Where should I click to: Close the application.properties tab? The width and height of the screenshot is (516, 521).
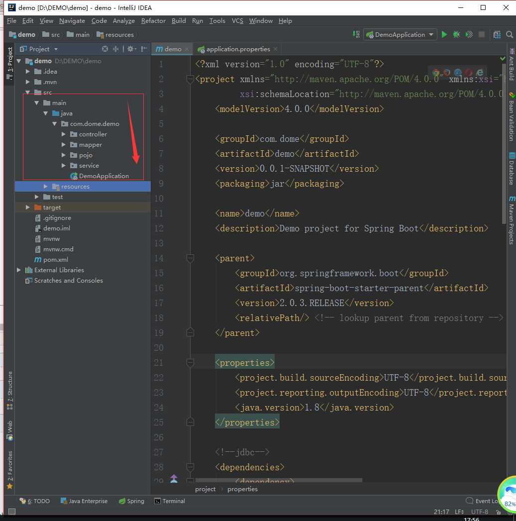click(275, 49)
